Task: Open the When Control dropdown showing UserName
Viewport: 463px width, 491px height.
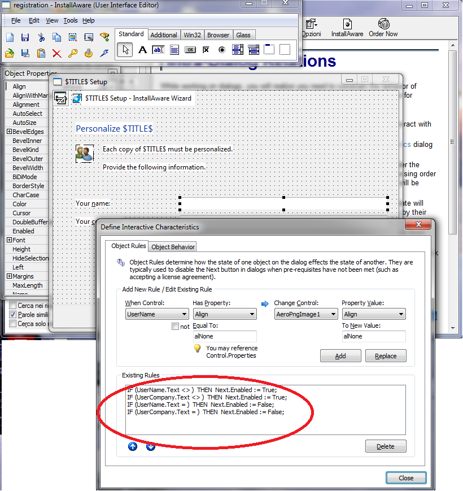Action: coord(157,314)
